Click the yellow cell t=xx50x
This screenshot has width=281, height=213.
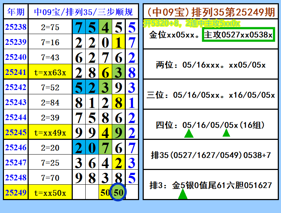50,192
